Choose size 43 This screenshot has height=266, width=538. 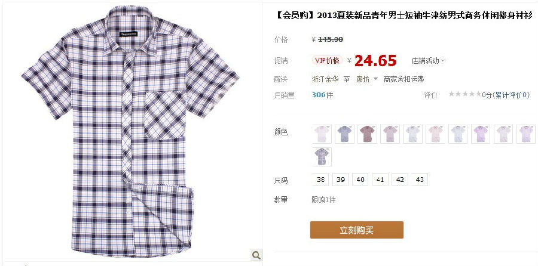coord(420,180)
